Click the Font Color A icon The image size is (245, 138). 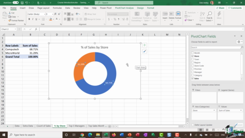[57, 19]
